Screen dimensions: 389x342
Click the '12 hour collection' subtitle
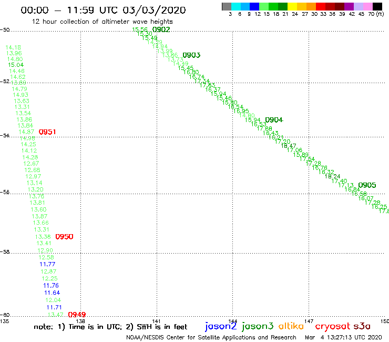(x=102, y=22)
